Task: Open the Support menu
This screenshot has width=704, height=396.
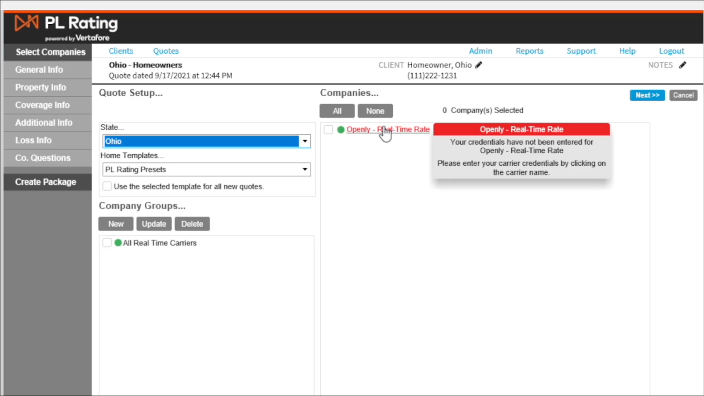Action: 581,51
